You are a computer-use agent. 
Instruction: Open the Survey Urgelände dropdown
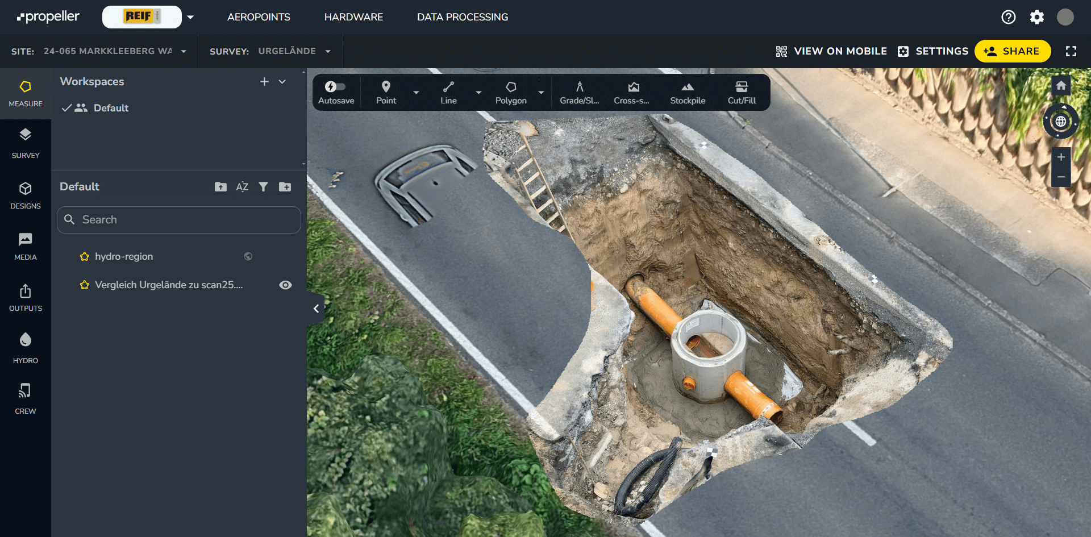pyautogui.click(x=328, y=51)
